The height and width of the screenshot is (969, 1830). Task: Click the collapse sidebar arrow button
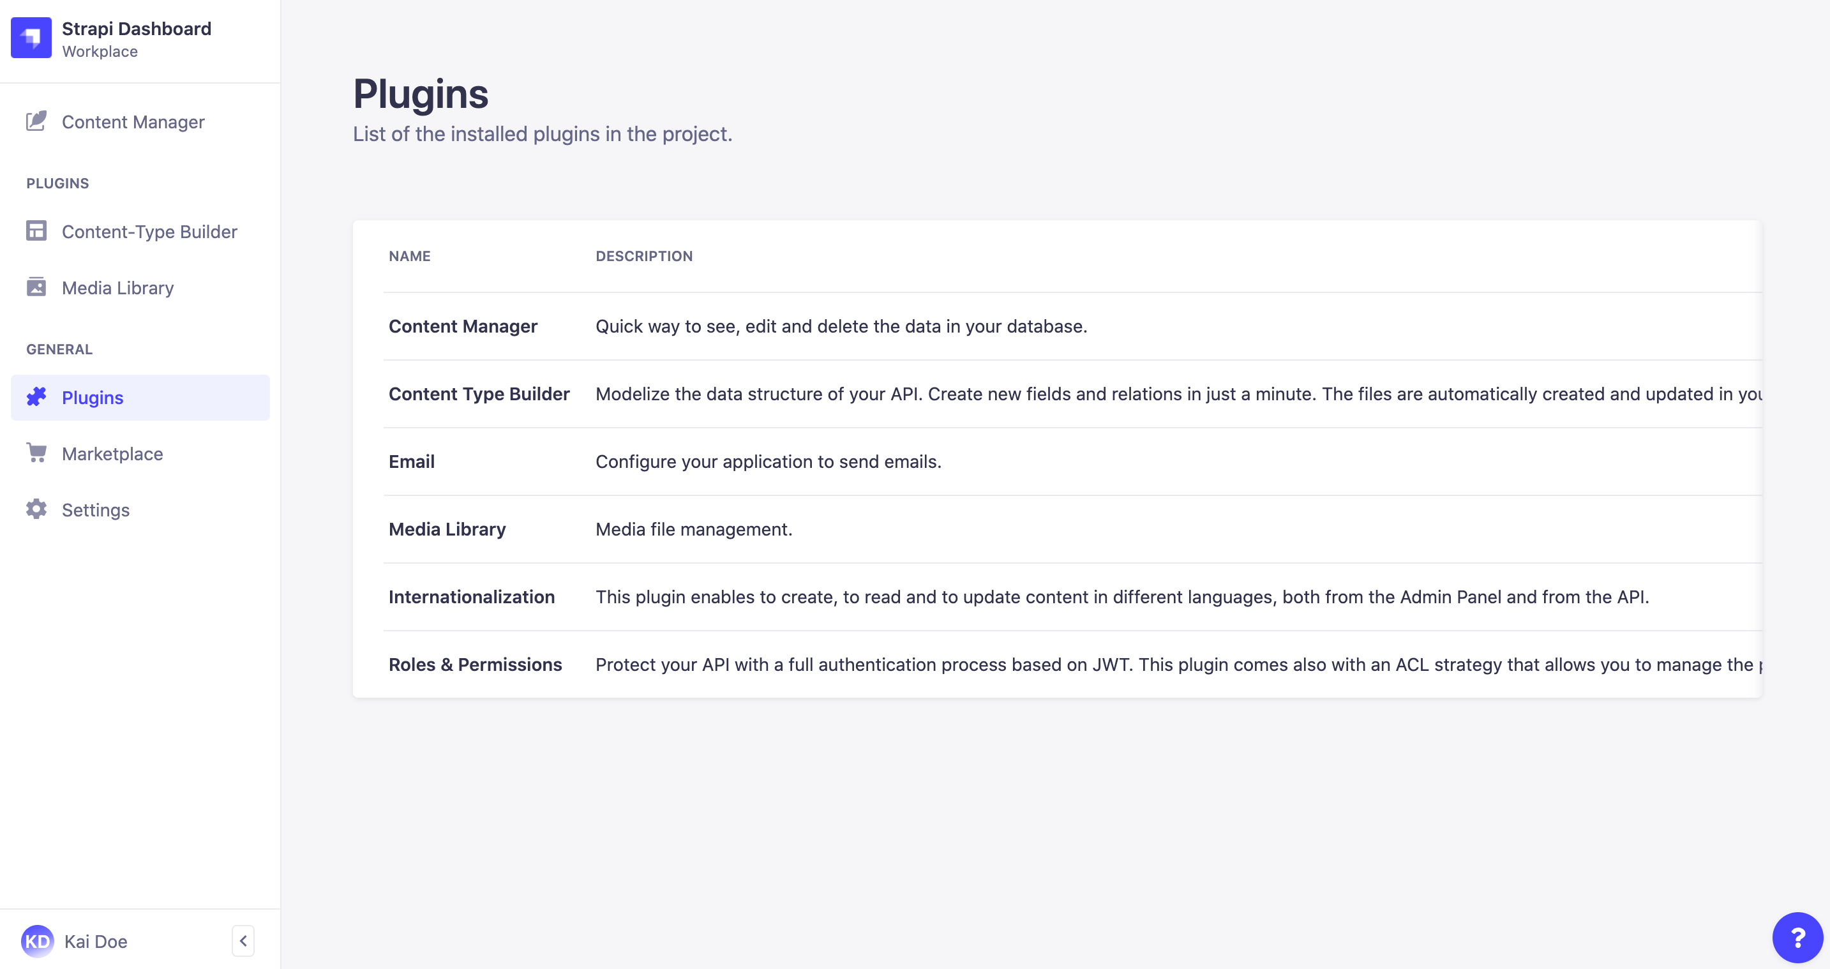pos(243,941)
